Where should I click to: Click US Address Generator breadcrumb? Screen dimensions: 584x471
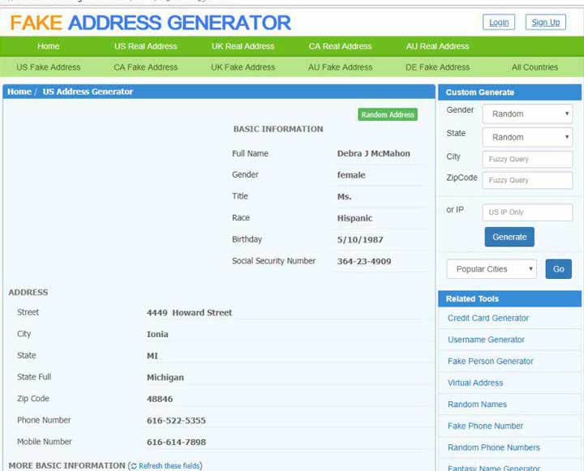(x=88, y=92)
